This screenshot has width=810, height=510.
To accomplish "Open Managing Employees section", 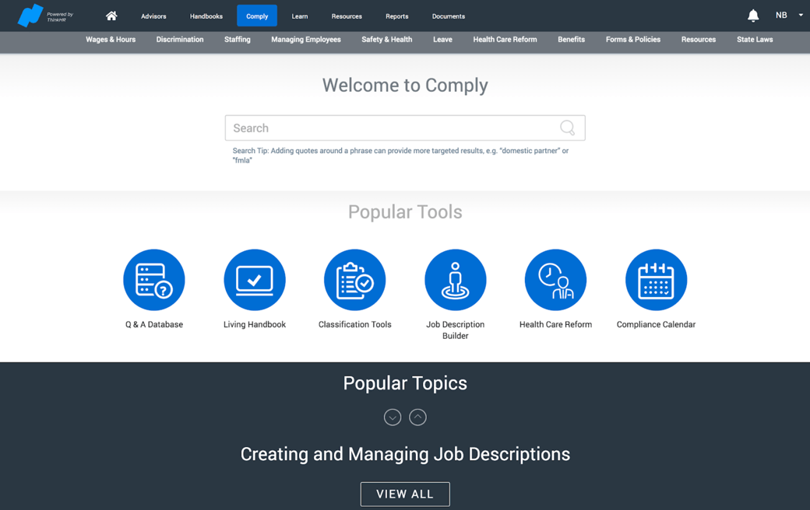I will click(306, 39).
